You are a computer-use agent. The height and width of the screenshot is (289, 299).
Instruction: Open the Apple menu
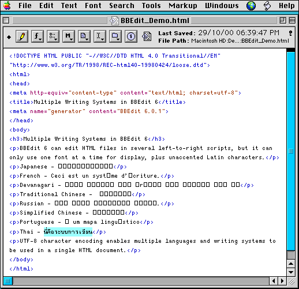tap(7, 6)
